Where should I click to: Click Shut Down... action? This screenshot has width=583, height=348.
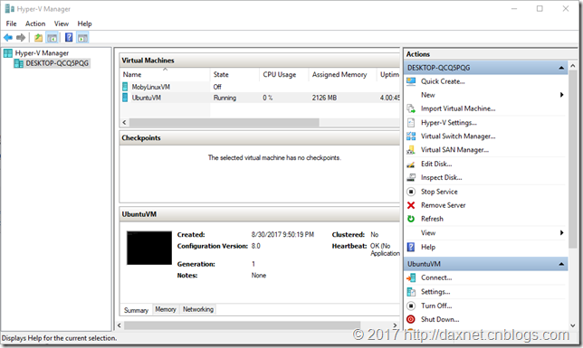click(440, 319)
